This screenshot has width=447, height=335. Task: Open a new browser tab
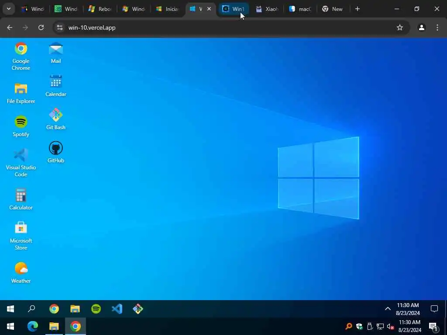pyautogui.click(x=358, y=9)
